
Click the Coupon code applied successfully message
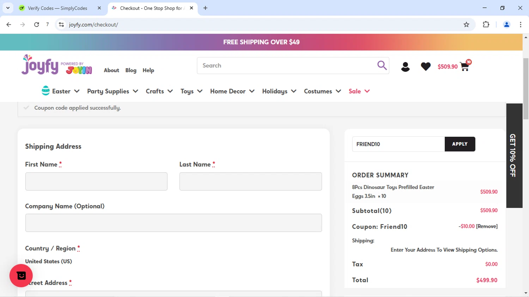78,108
